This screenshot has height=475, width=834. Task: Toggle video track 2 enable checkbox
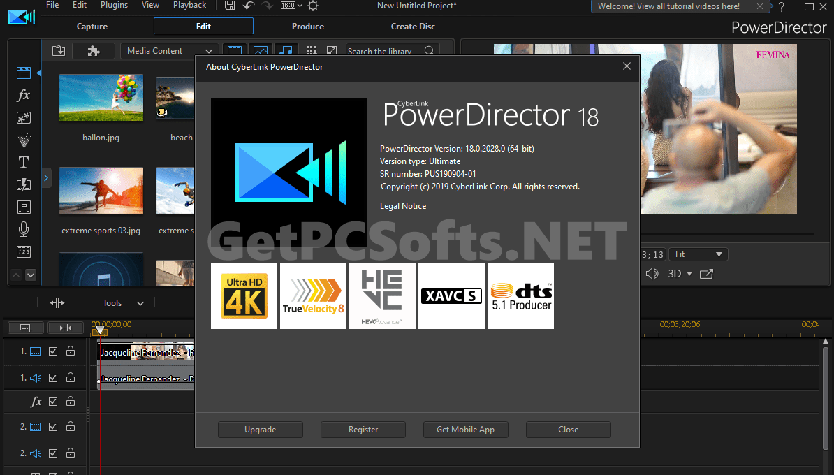click(52, 427)
